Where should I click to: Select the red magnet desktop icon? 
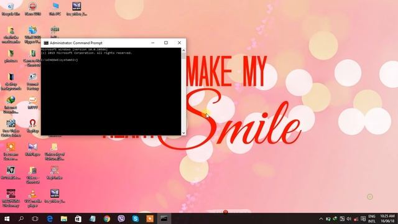pos(33,126)
